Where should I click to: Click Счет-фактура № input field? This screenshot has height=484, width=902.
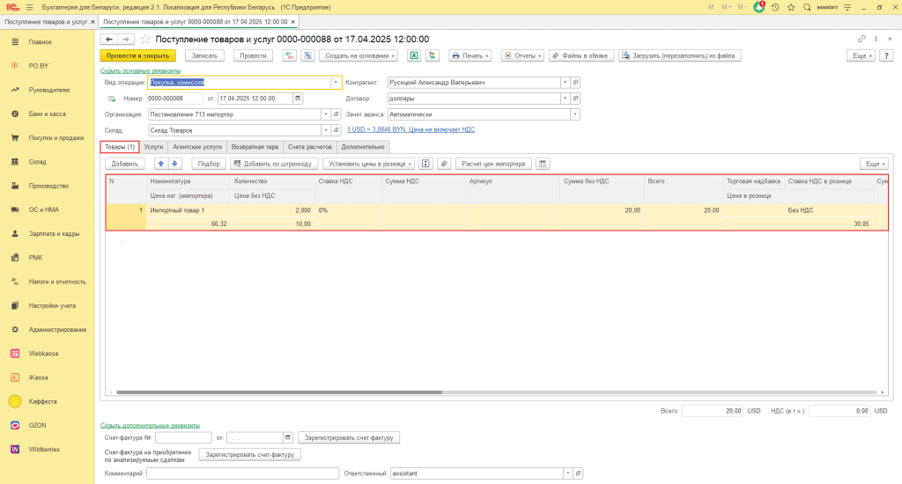point(183,437)
